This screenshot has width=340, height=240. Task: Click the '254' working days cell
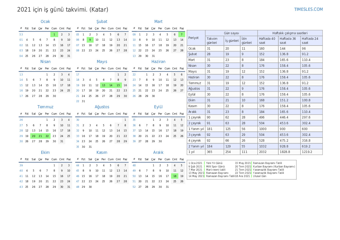pos(232,152)
